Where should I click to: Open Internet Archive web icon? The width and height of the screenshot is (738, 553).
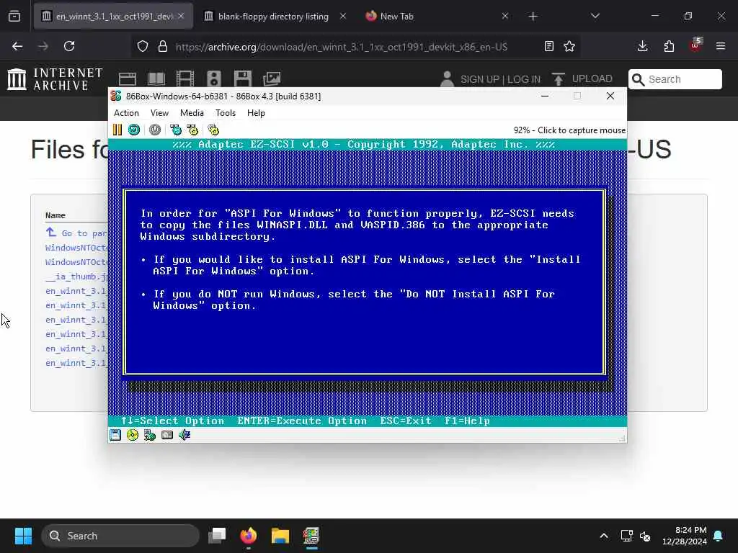click(127, 78)
